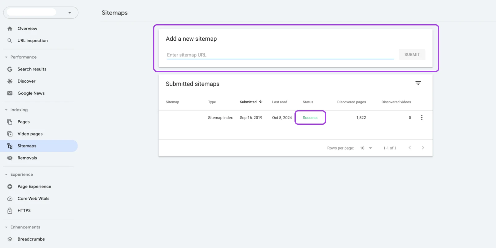Click the Oct 8, 2024 last read date
The width and height of the screenshot is (496, 248).
click(x=282, y=118)
